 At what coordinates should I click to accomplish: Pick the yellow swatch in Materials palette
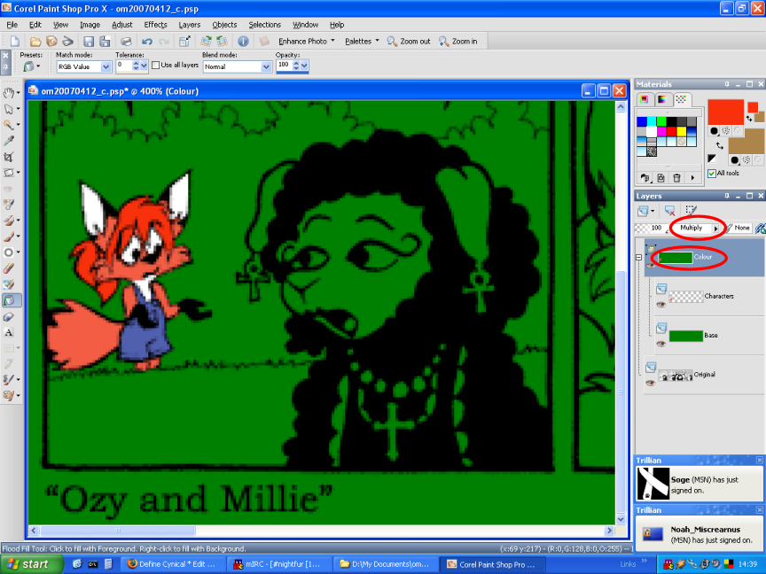(682, 132)
